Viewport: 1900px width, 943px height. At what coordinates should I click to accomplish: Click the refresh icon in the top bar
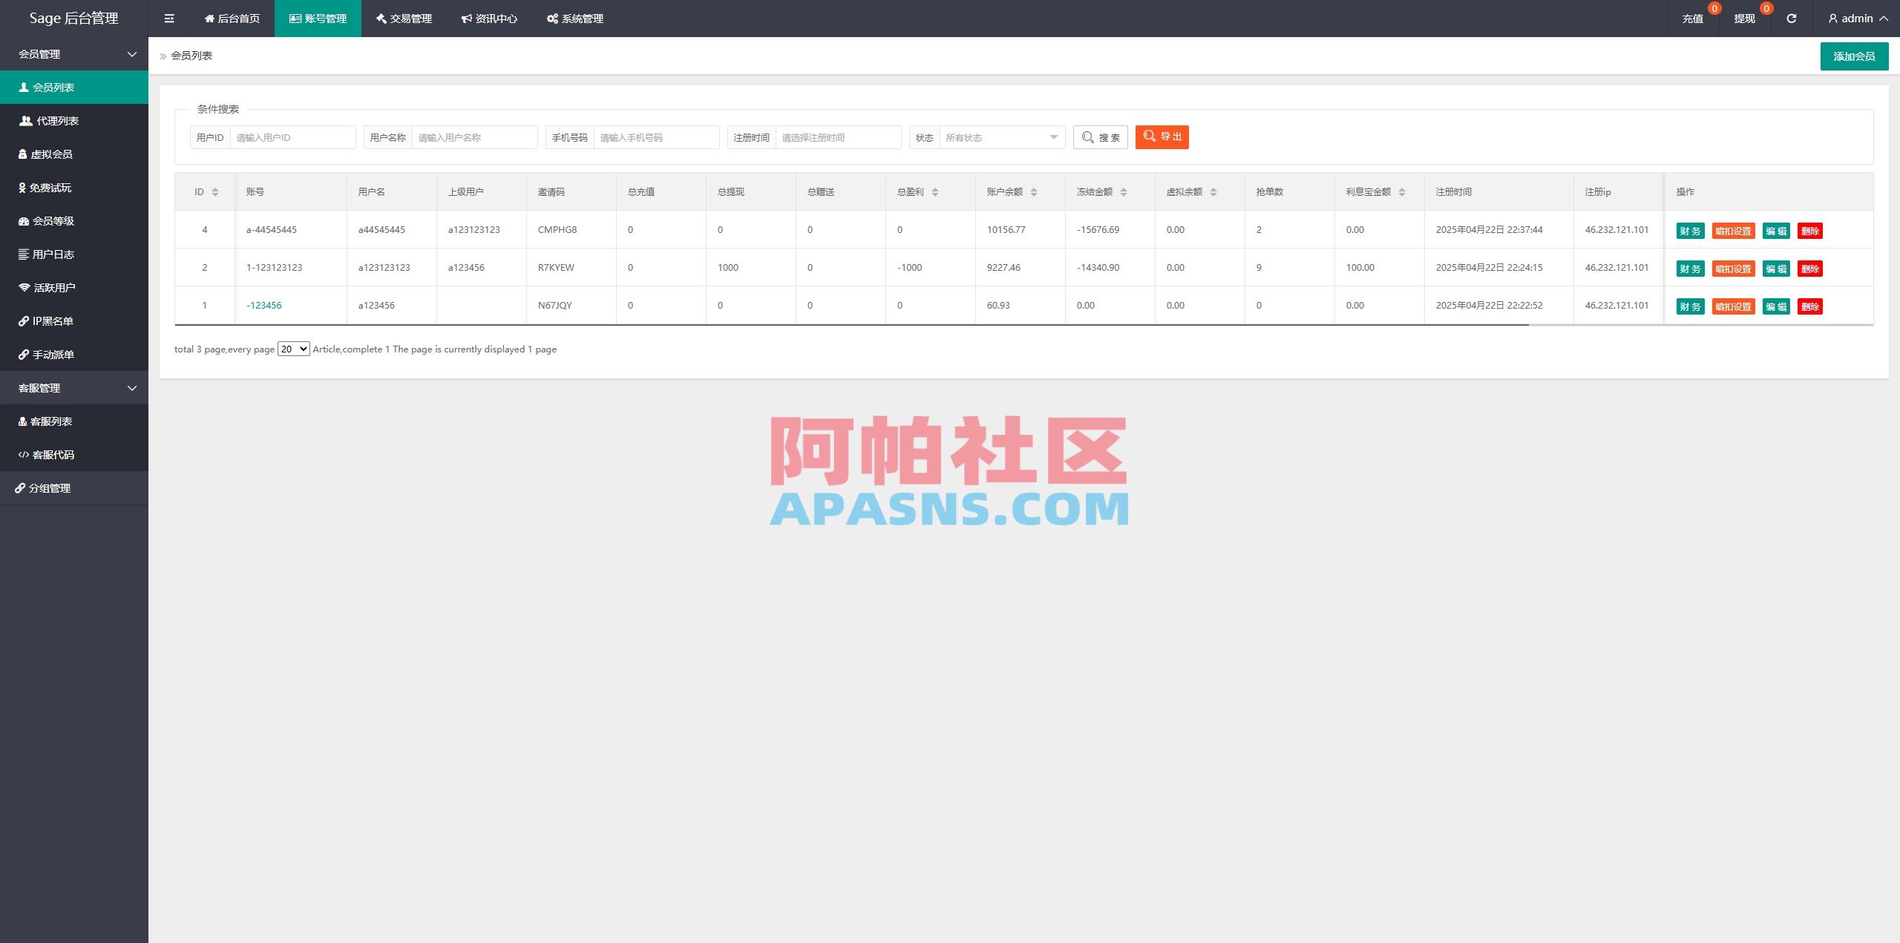pos(1791,18)
